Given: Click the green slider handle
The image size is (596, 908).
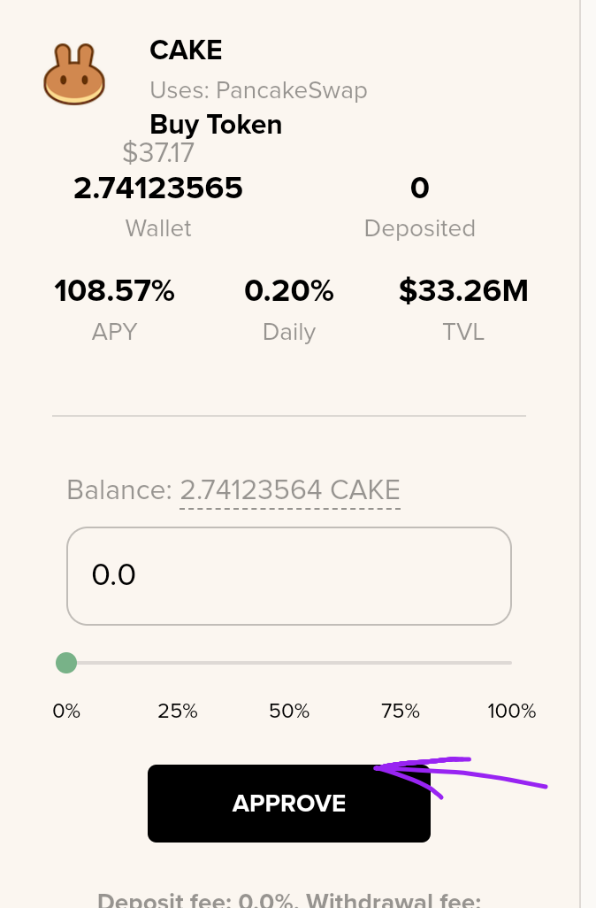Looking at the screenshot, I should (x=66, y=663).
